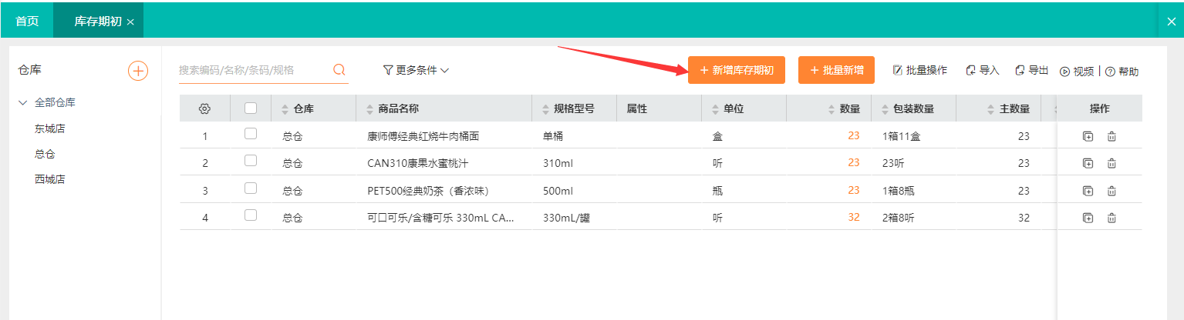This screenshot has width=1184, height=320.
Task: Select the PET500经典奶茶 row checkbox
Action: [x=251, y=188]
